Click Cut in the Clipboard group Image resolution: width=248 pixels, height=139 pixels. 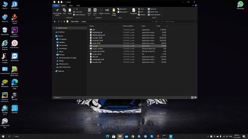[x=76, y=9]
